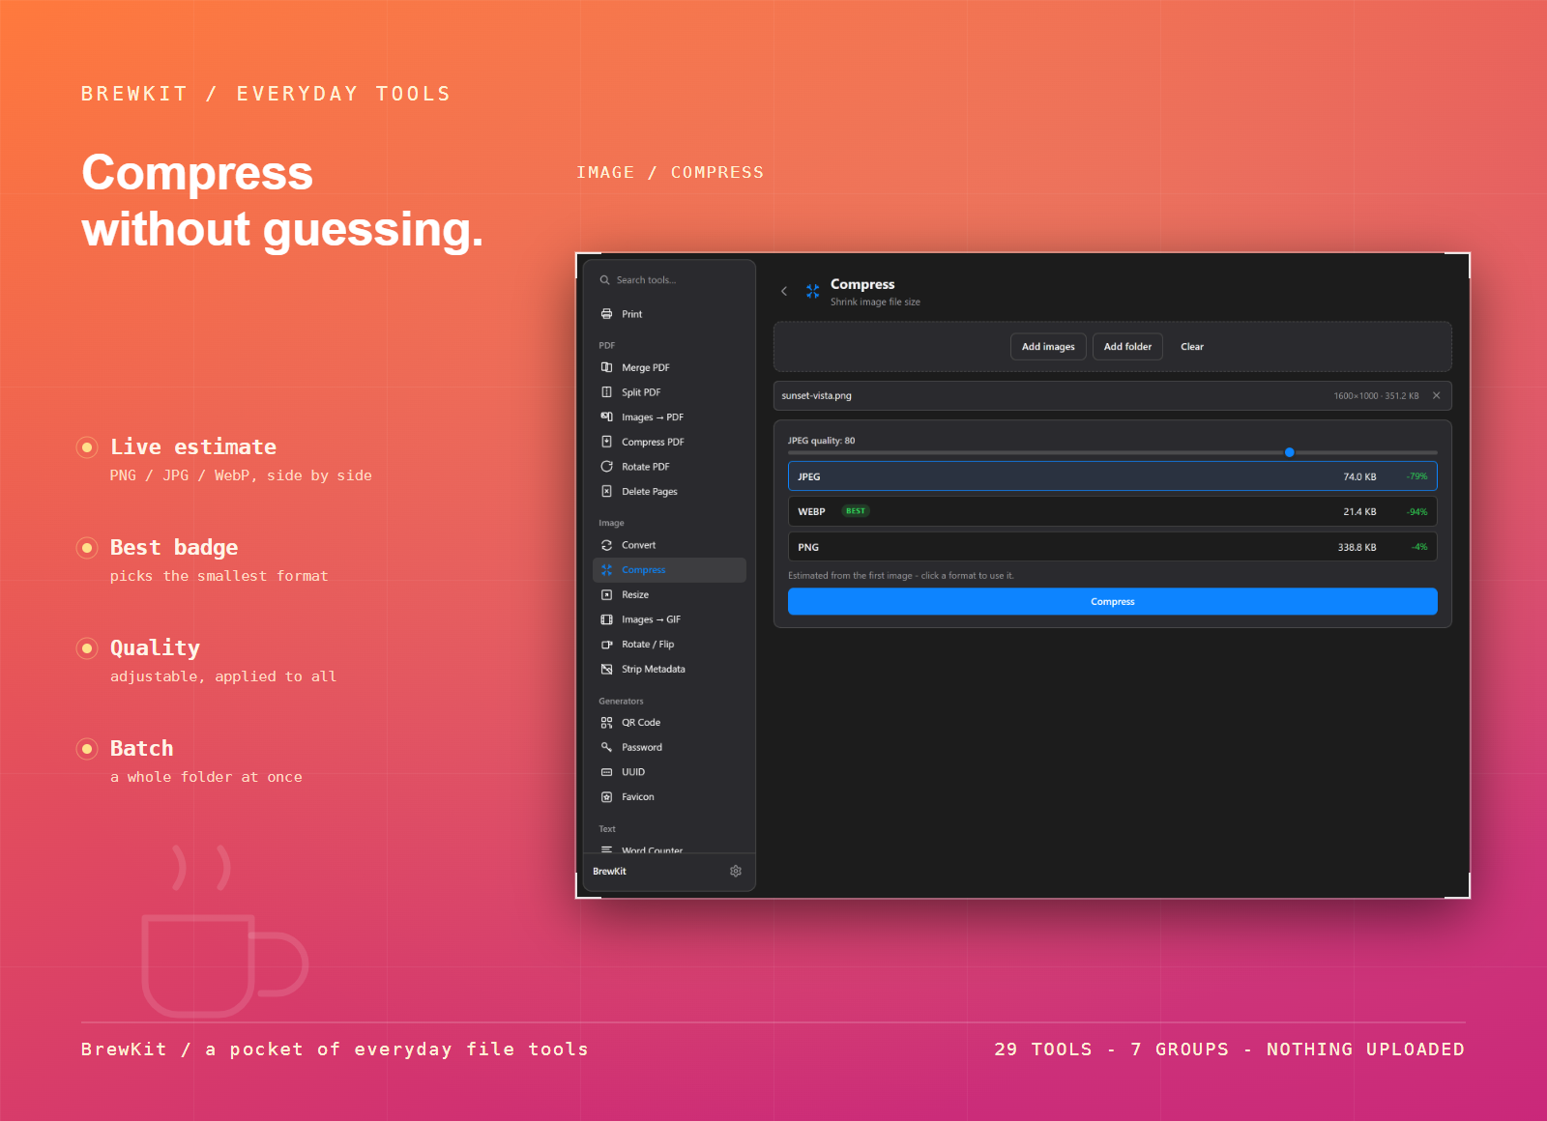Image resolution: width=1547 pixels, height=1121 pixels.
Task: Open Images to GIF icon
Action: pyautogui.click(x=606, y=619)
